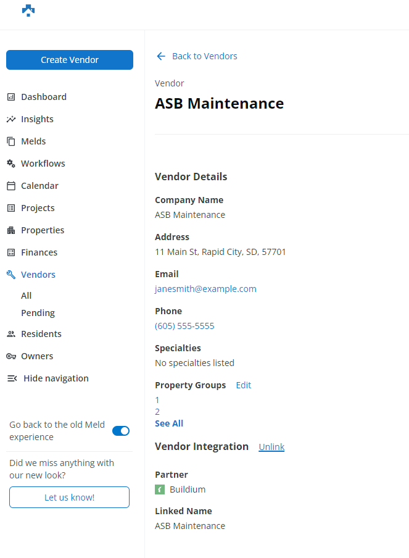The image size is (409, 558).
Task: Click the Property Meld logo icon
Action: coord(28,10)
